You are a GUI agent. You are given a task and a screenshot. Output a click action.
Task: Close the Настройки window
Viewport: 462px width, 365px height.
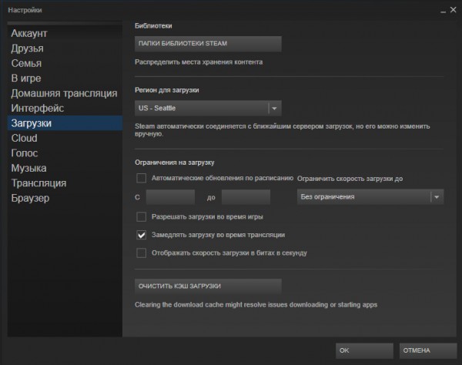[454, 10]
